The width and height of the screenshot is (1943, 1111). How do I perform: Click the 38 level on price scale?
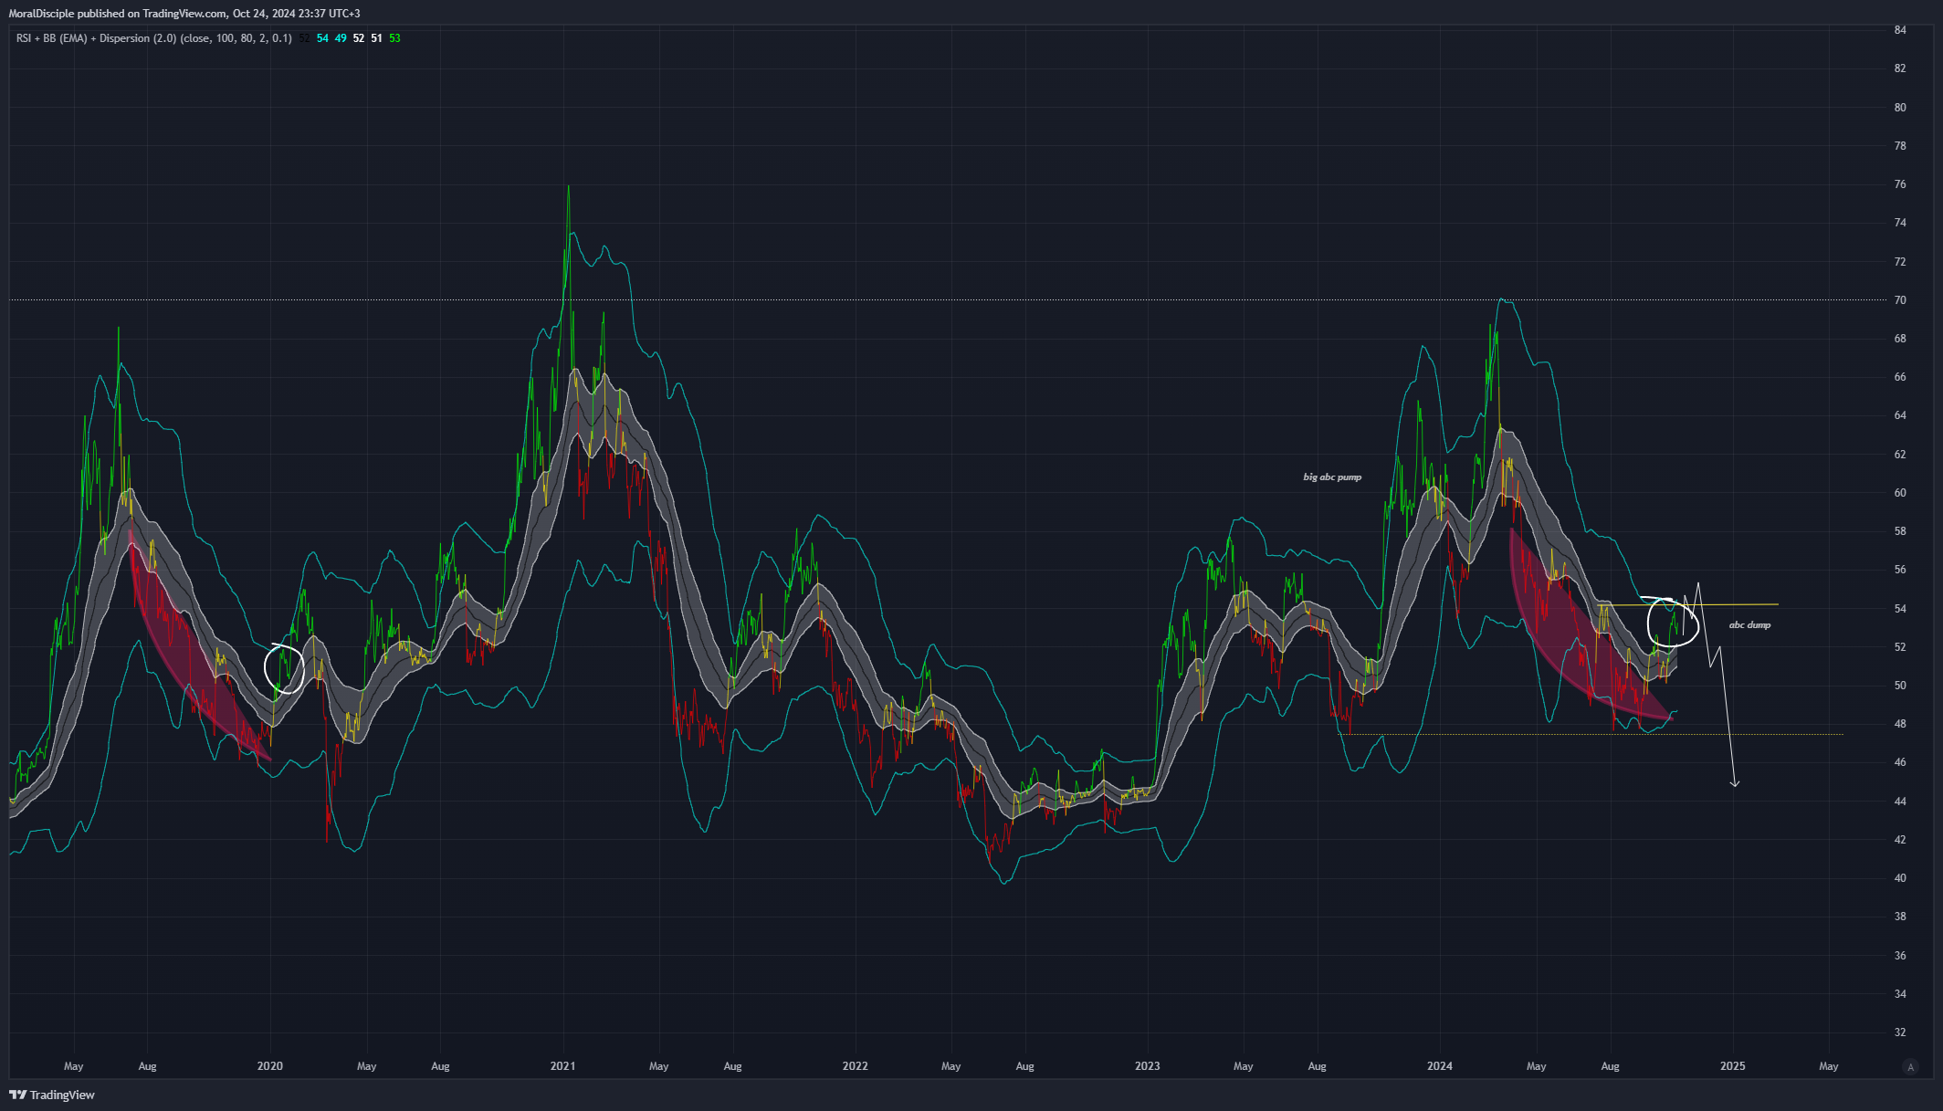point(1900,917)
